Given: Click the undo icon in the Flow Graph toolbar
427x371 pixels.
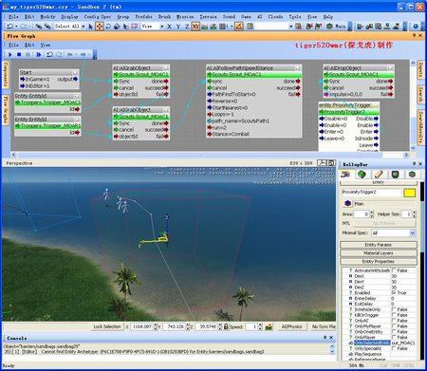Looking at the screenshot, I should point(49,55).
